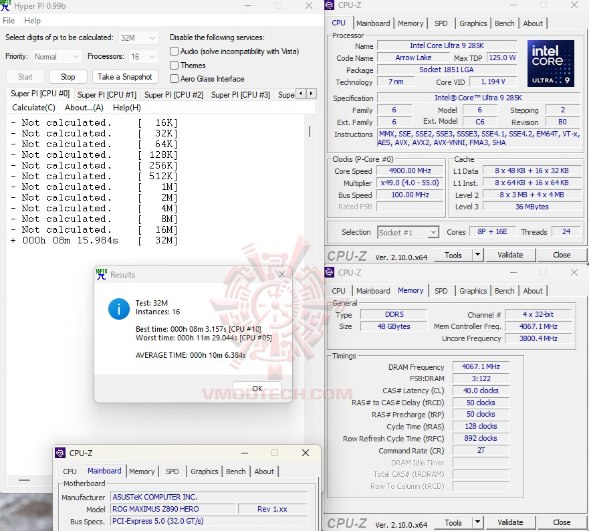
Task: Open About tab in CPU-Z Mainboard window
Action: click(x=264, y=471)
